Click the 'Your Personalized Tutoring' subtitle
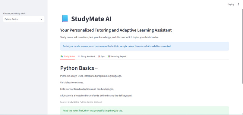Image resolution: width=243 pixels, height=115 pixels. pos(116,30)
